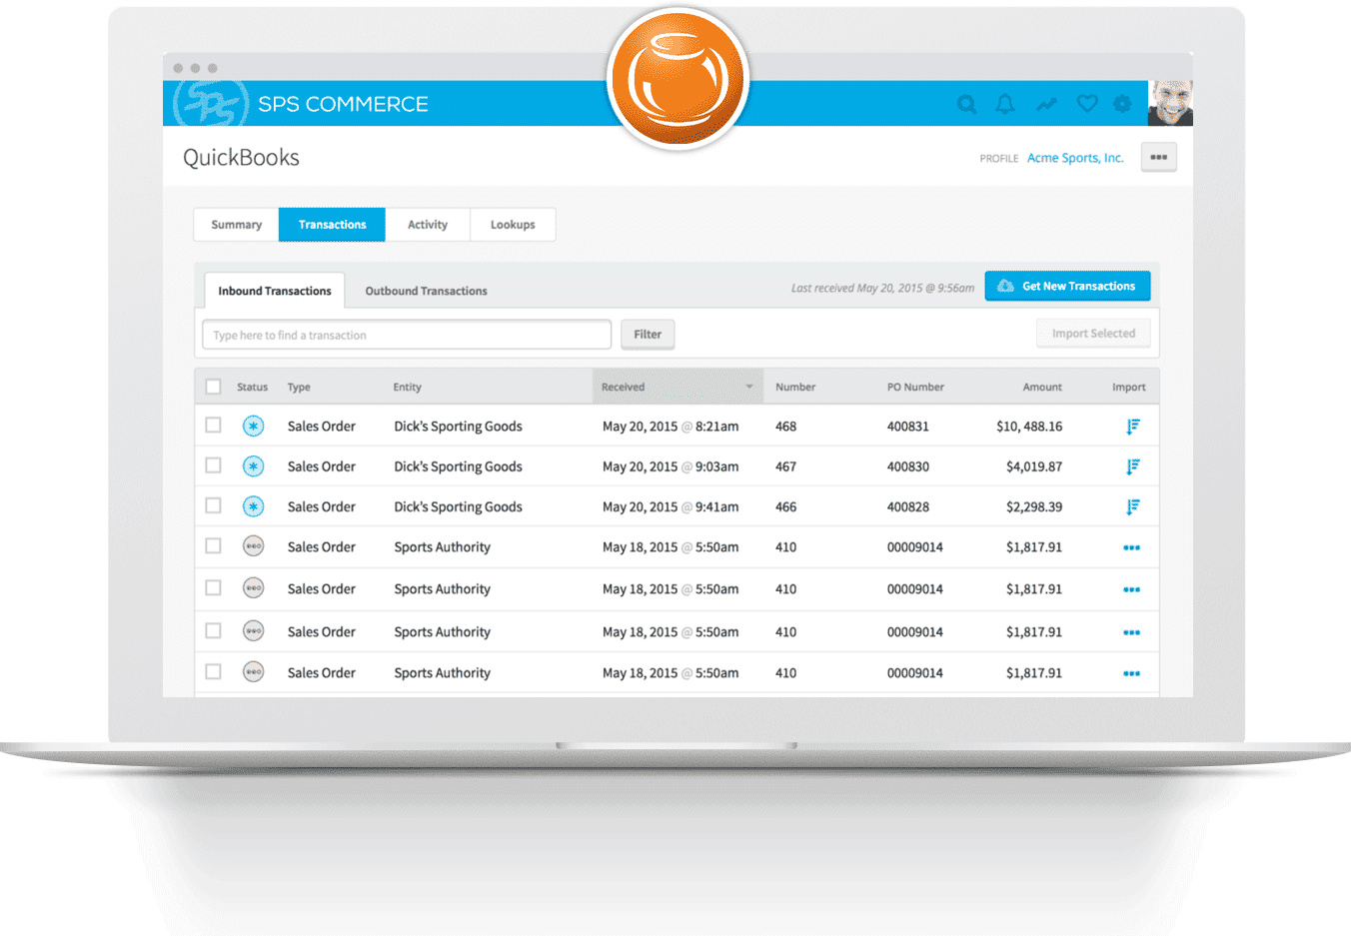Screen dimensions: 1351x936
Task: Click the Filter button
Action: pos(648,335)
